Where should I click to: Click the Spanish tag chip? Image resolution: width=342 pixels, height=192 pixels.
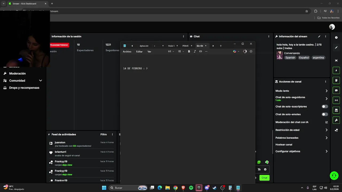290,58
